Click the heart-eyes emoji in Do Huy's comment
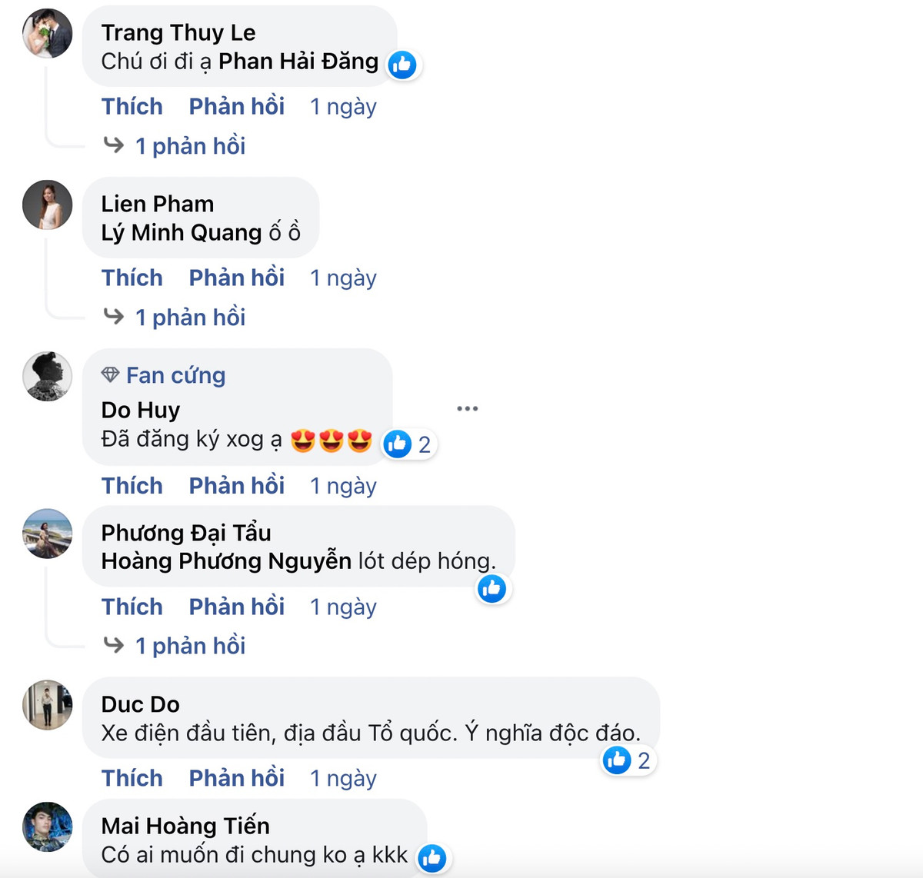 coord(304,439)
